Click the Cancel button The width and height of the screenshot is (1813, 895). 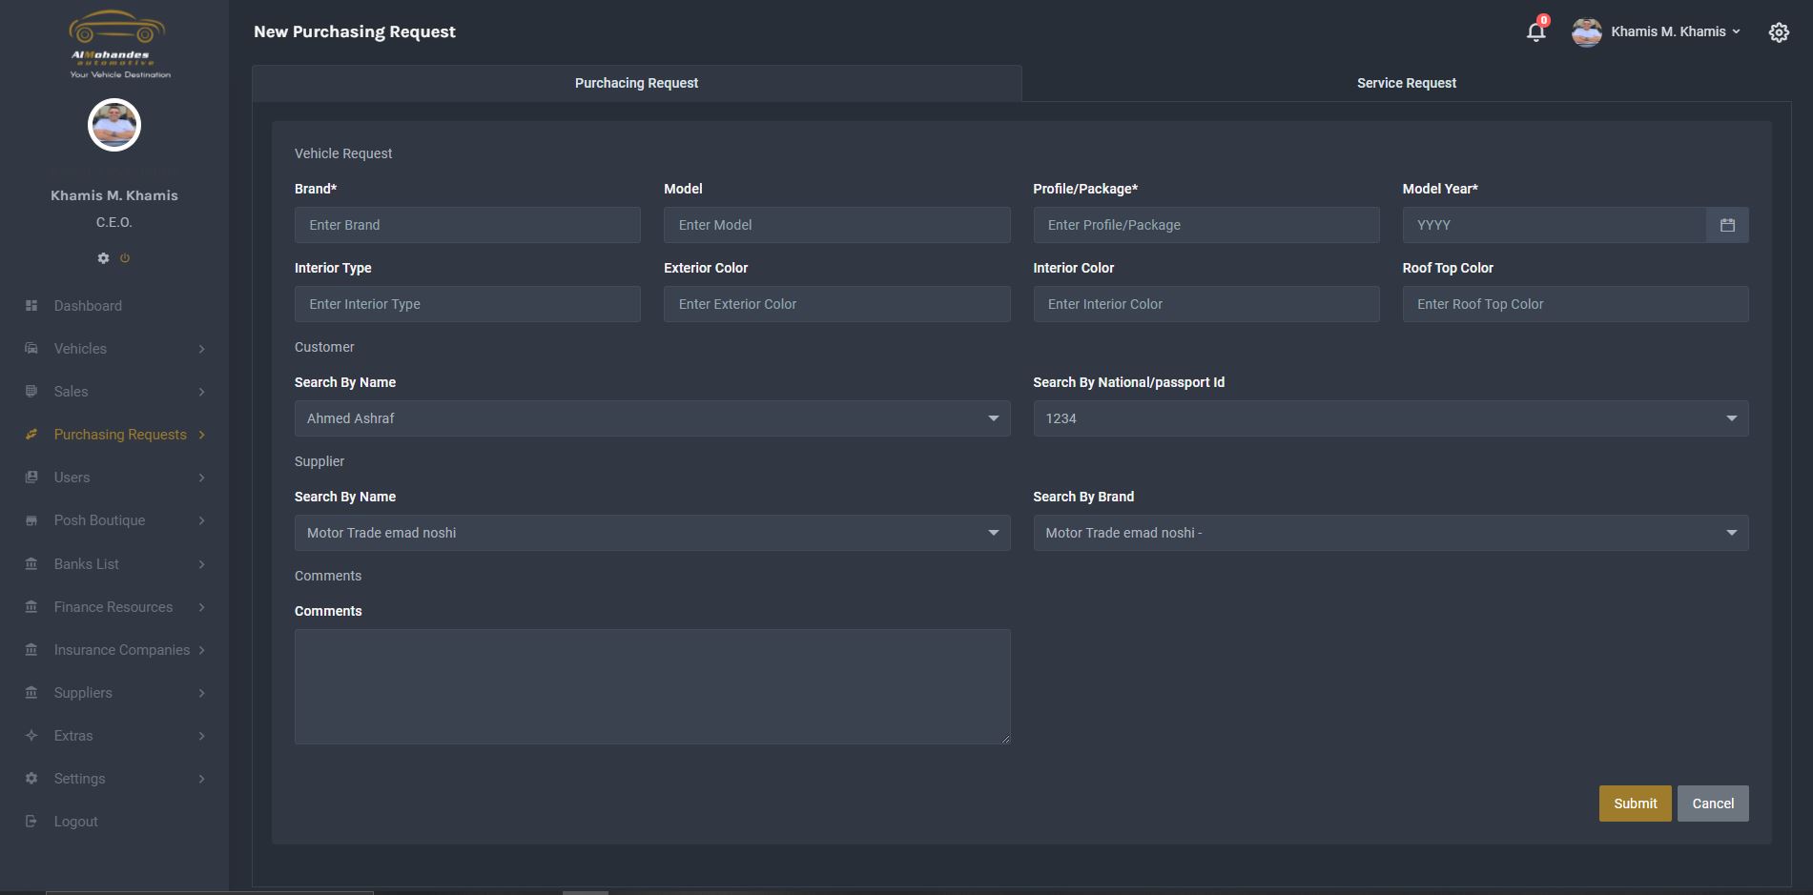tap(1713, 803)
